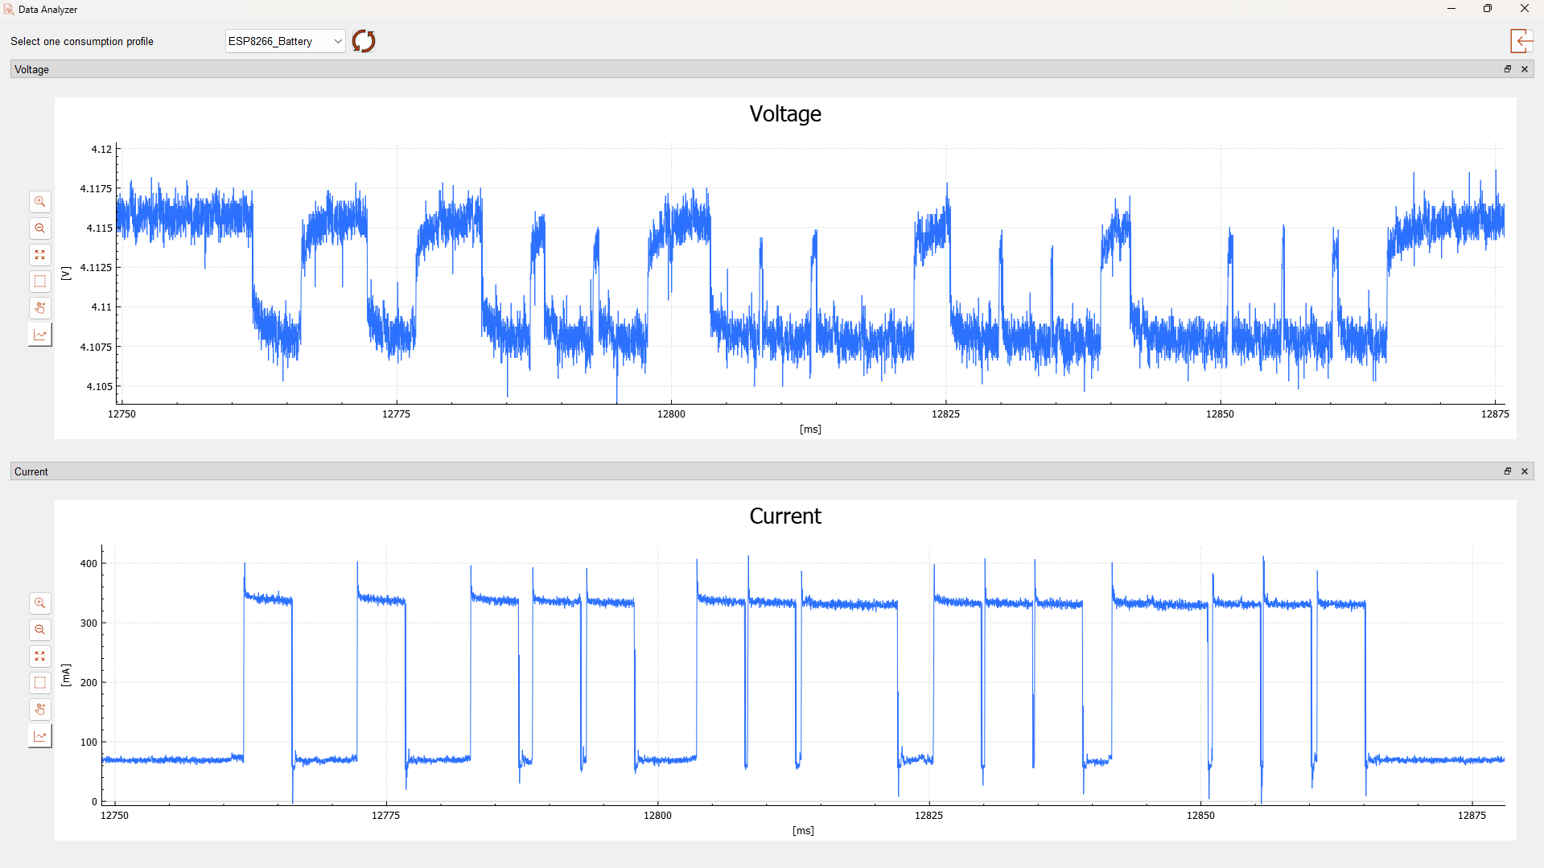Open the ESP8266_Battery profile dropdown
This screenshot has width=1544, height=868.
pyautogui.click(x=285, y=41)
